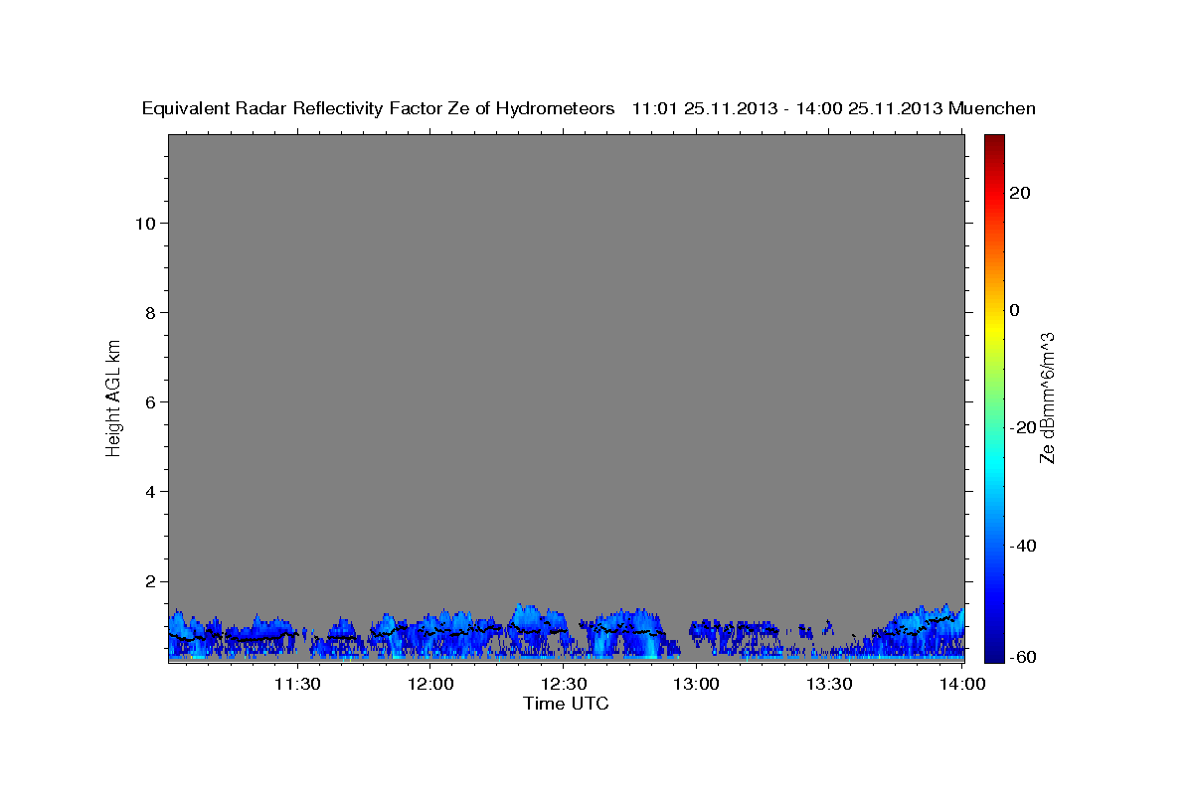Click the colorbar tick label '-20'
Screen dimensions: 1193x795
pyautogui.click(x=1024, y=427)
